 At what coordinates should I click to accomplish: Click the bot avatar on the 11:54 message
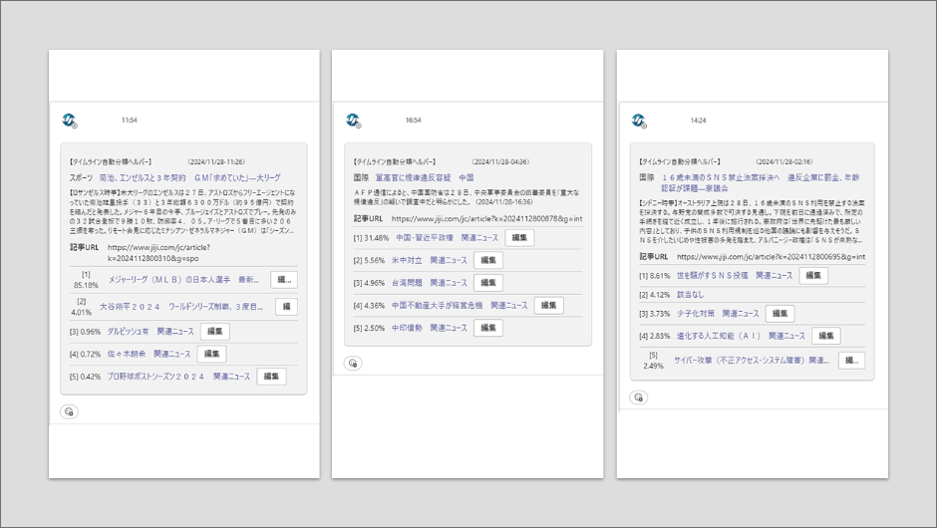(69, 121)
